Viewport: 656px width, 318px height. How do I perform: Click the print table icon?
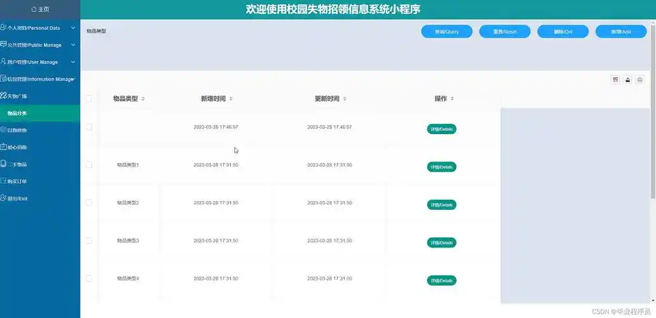click(x=639, y=79)
